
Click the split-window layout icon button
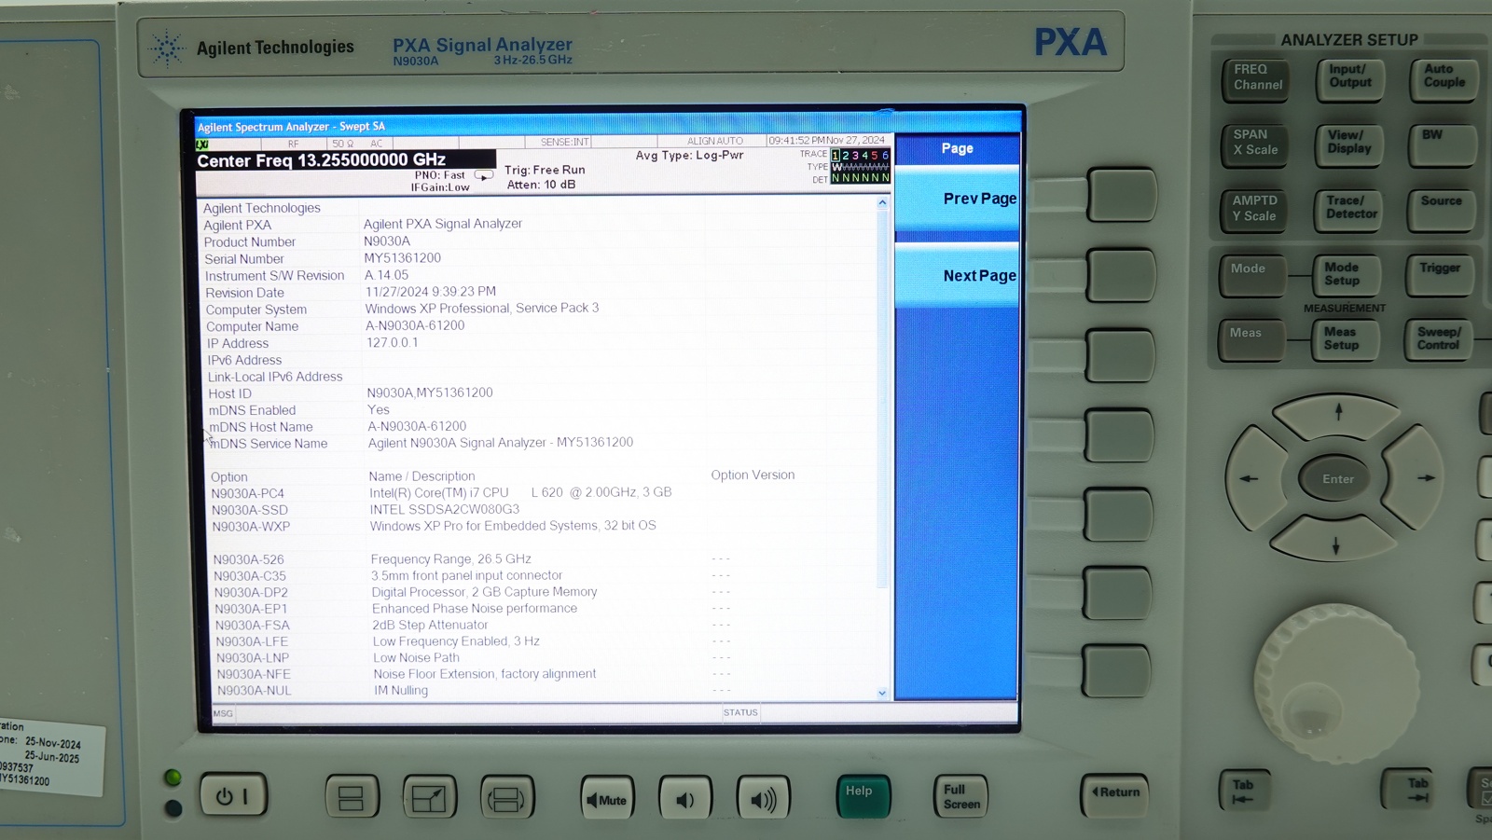[352, 799]
